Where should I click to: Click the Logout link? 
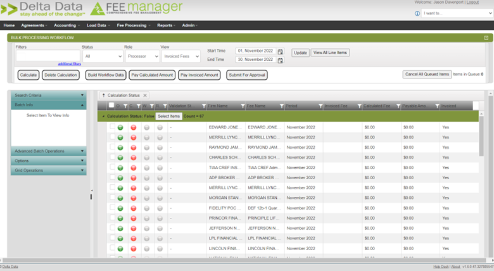point(472,2)
